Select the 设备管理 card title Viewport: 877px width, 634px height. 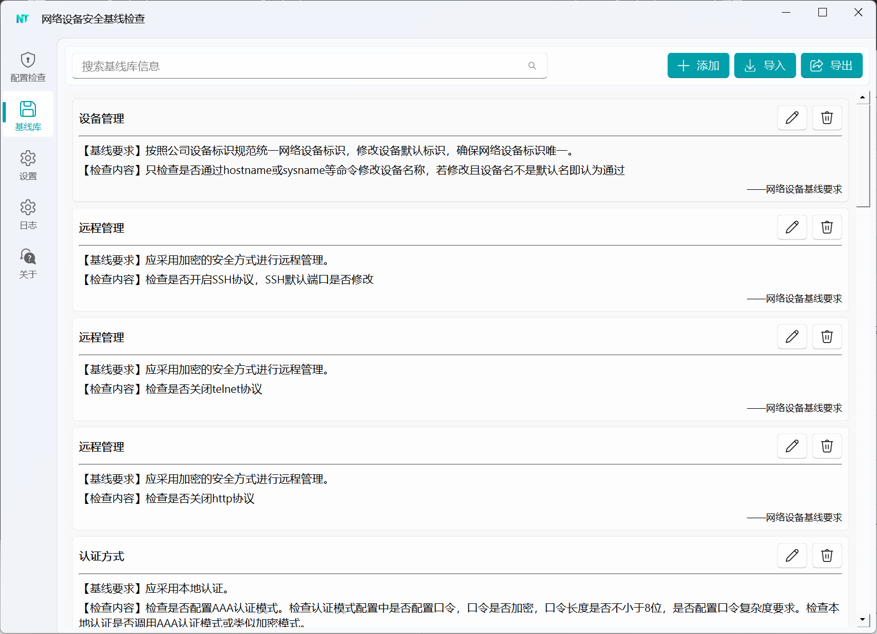pyautogui.click(x=102, y=118)
